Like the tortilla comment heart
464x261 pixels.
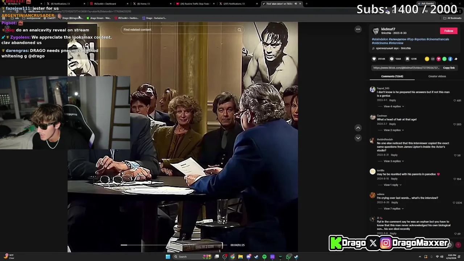click(x=455, y=179)
